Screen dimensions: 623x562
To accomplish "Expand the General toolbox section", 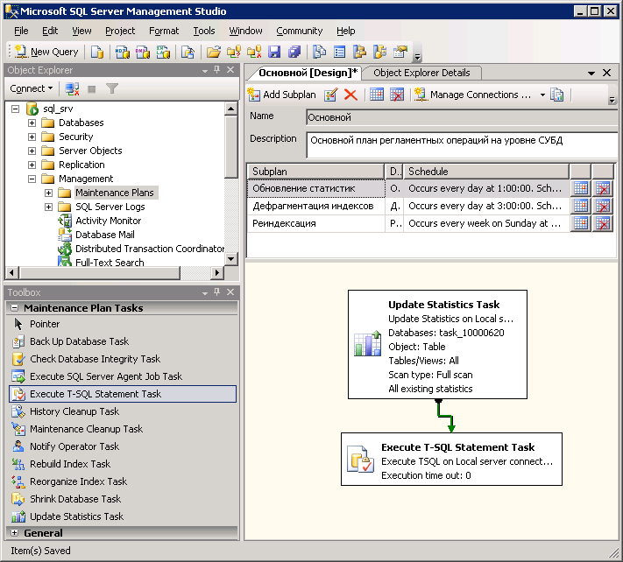I will coord(14,532).
